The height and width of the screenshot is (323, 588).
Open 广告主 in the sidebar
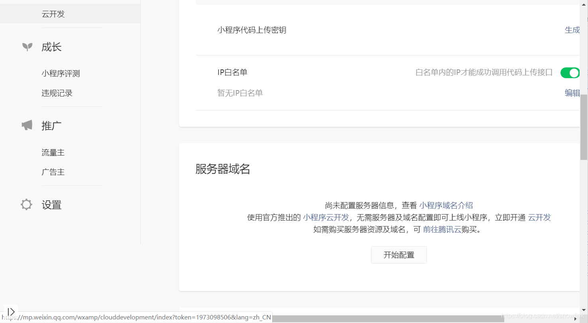pyautogui.click(x=53, y=172)
